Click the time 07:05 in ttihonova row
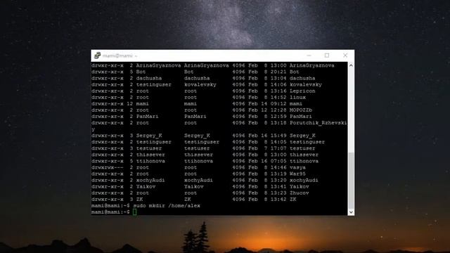Screen dimensions: 450x253 (278, 161)
